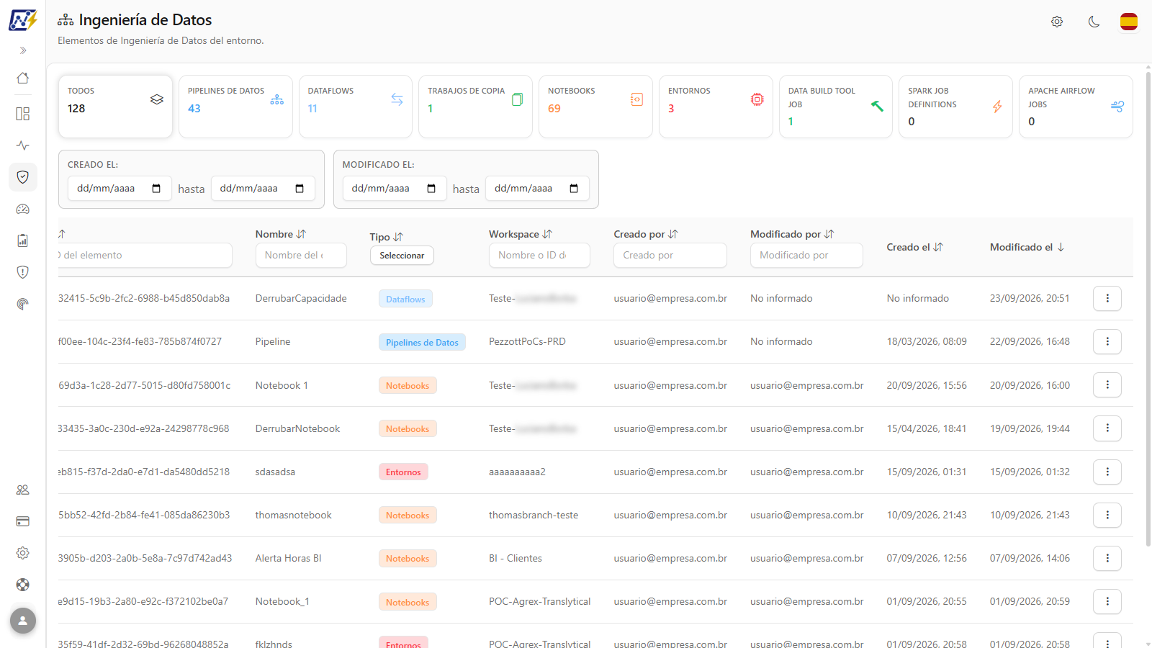Viewport: 1152px width, 648px height.
Task: Open Modificado El end date picker
Action: [574, 189]
